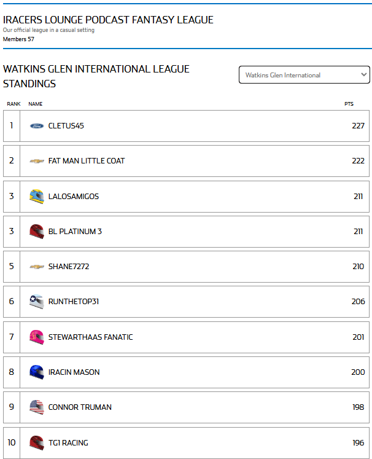Viewport: 372px width, 459px height.
Task: Click the Chevrolet logo next to FAT MAN LITTLE COAT
Action: click(37, 161)
